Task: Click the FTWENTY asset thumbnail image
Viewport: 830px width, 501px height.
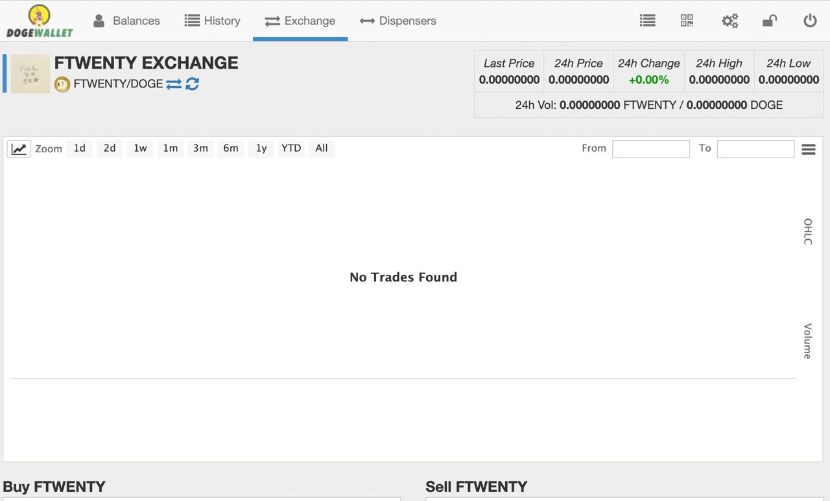Action: tap(30, 73)
